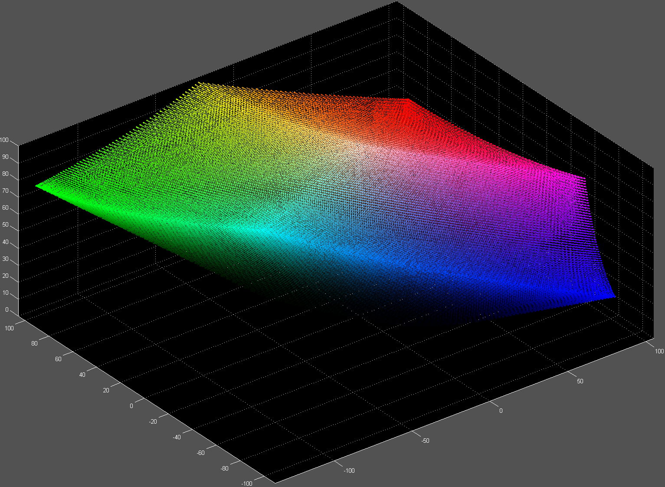
Task: Select 20 on the bottom-left floor axis
Action: click(x=106, y=391)
